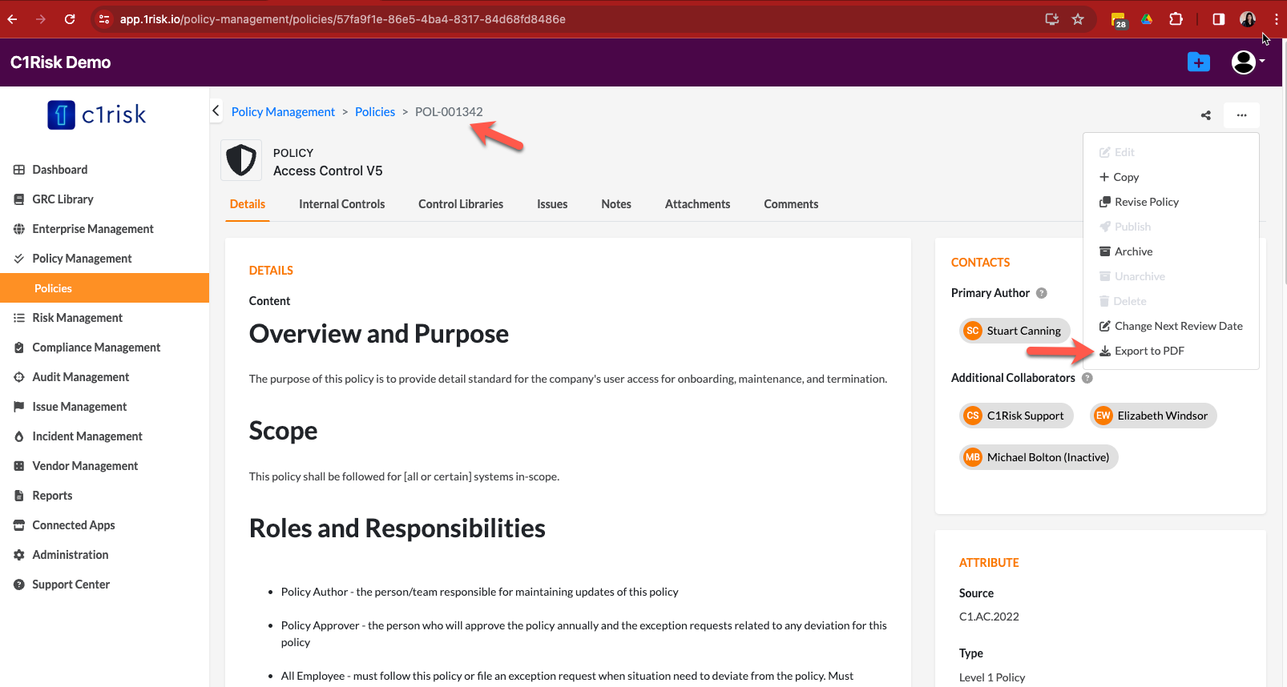The width and height of the screenshot is (1287, 687).
Task: Collapse the sidebar with chevron
Action: coord(216,110)
